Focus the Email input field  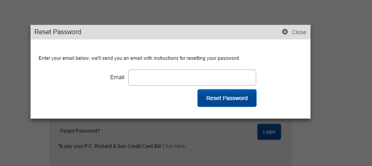tap(192, 78)
